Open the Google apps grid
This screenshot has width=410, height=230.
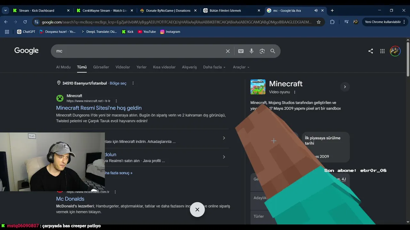pyautogui.click(x=382, y=51)
